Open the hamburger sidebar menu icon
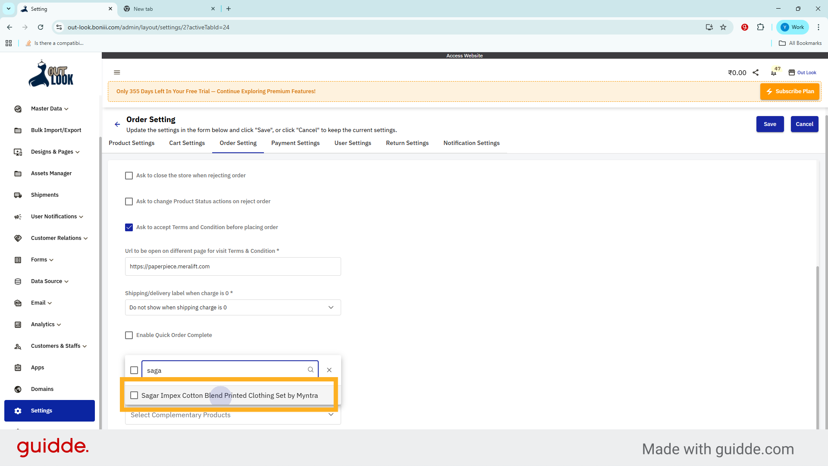828x466 pixels. [x=117, y=72]
